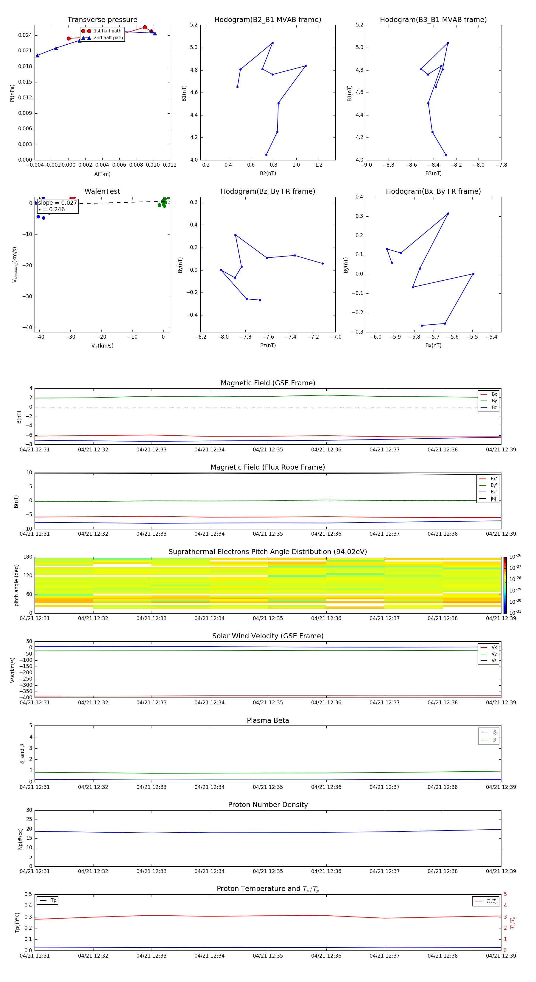Click the 'Np(#/cc)' axis label
Image resolution: width=536 pixels, height=982 pixels.
click(x=20, y=839)
